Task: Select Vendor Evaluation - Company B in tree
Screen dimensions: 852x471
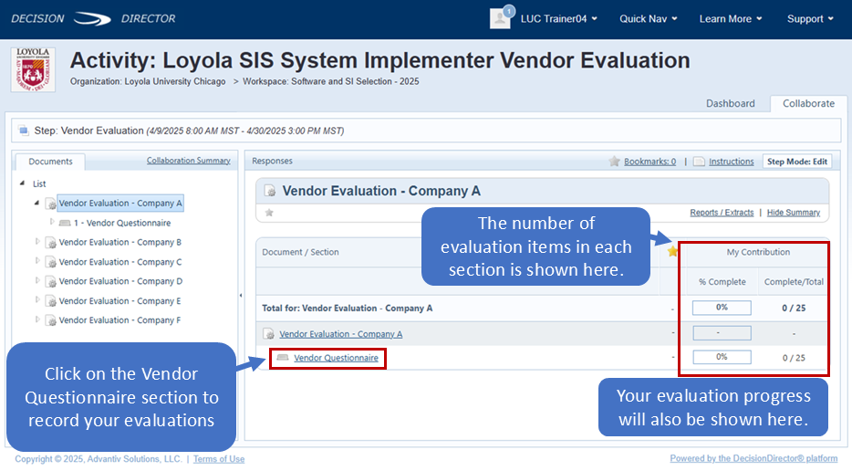Action: pos(120,243)
